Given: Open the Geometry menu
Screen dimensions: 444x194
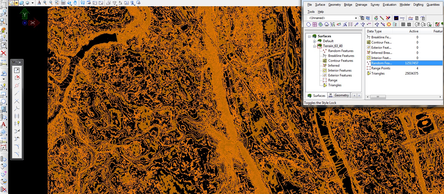Looking at the screenshot, I should pos(335,5).
